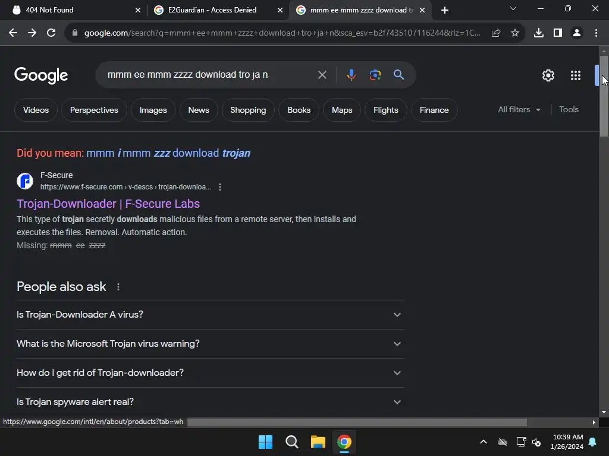Viewport: 609px width, 456px height.
Task: Filter results by Books
Action: point(299,110)
